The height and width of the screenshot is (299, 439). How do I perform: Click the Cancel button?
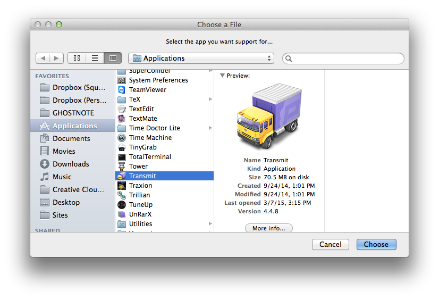coord(331,244)
